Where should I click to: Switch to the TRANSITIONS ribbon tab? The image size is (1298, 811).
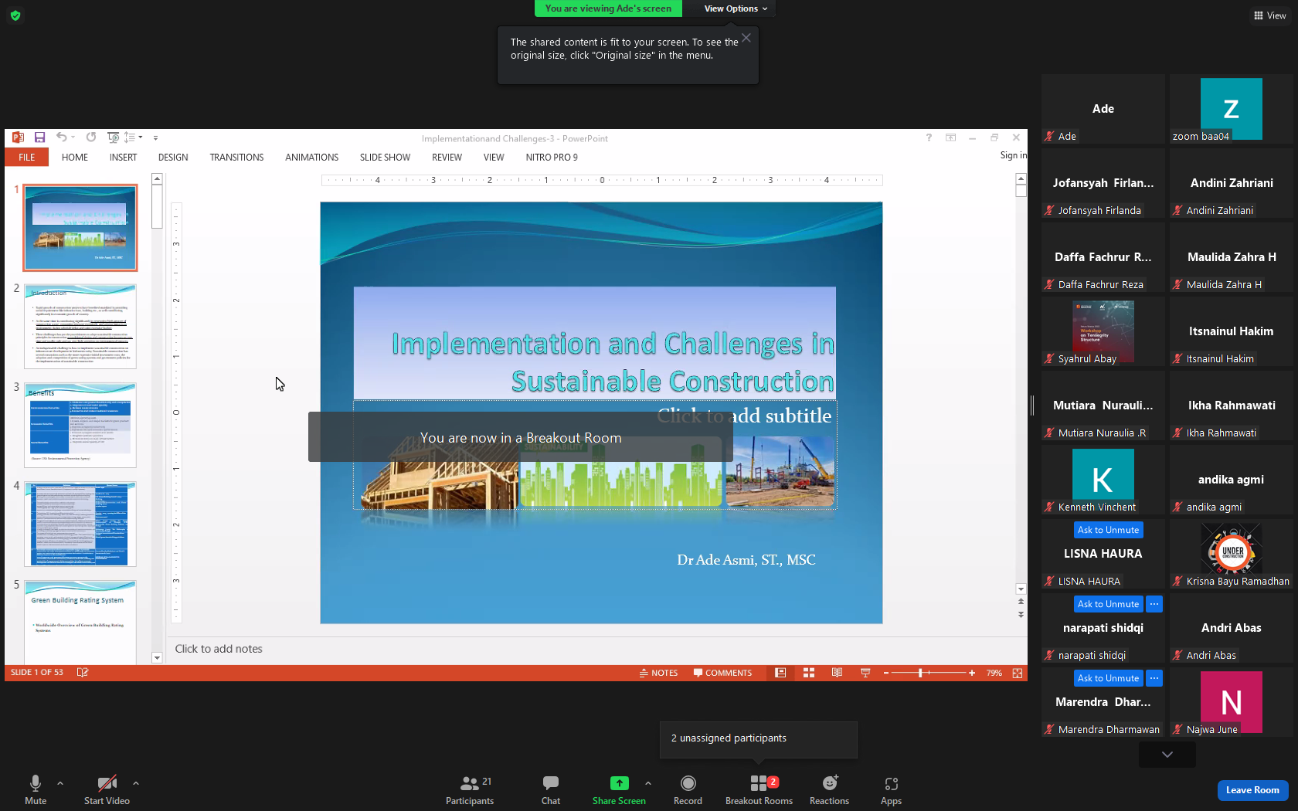point(236,157)
